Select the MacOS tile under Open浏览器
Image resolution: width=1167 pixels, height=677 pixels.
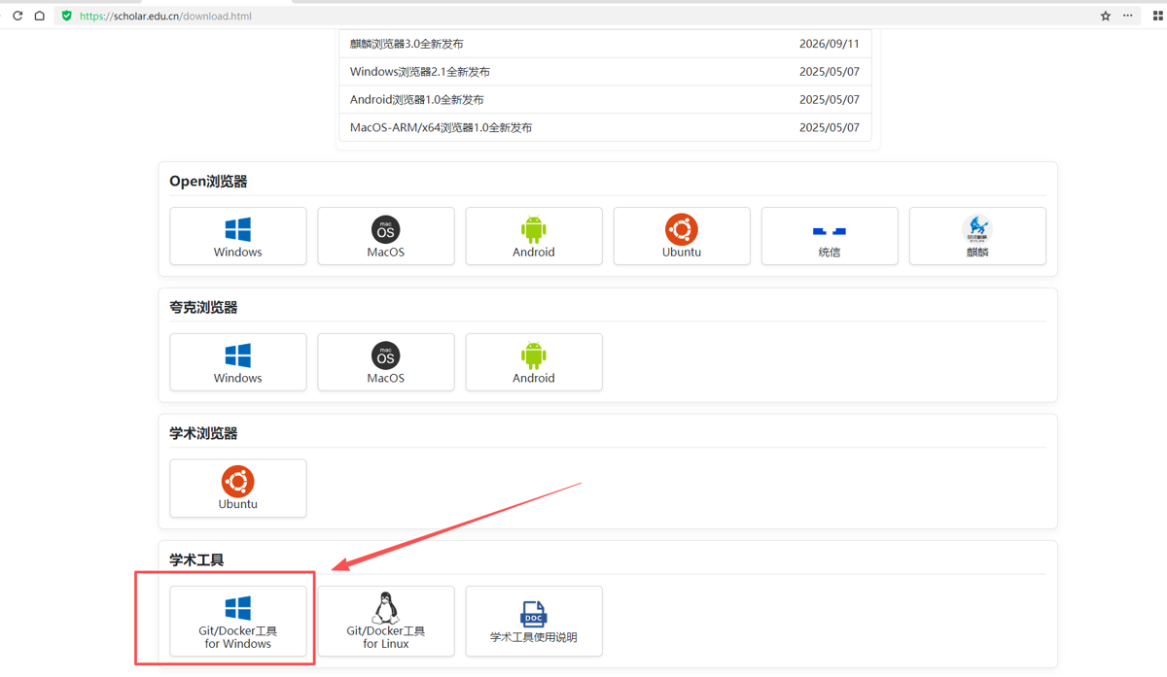pos(386,236)
